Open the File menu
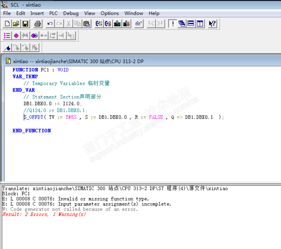The height and width of the screenshot is (249, 281). pyautogui.click(x=7, y=13)
